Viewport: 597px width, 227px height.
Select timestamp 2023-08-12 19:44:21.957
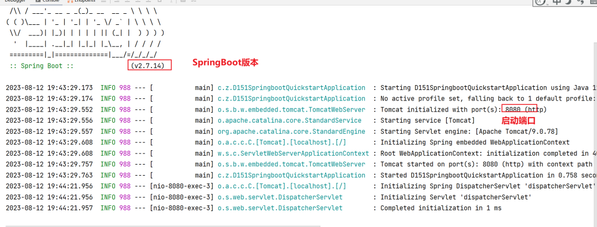[x=49, y=208]
